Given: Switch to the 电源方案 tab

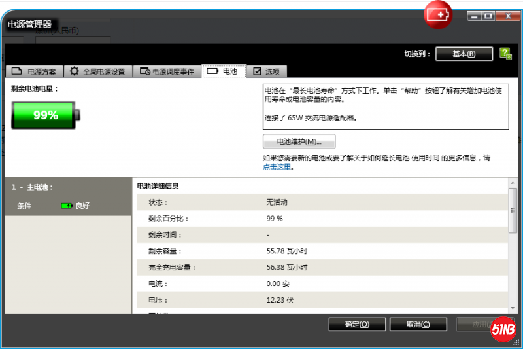Looking at the screenshot, I should click(x=37, y=71).
